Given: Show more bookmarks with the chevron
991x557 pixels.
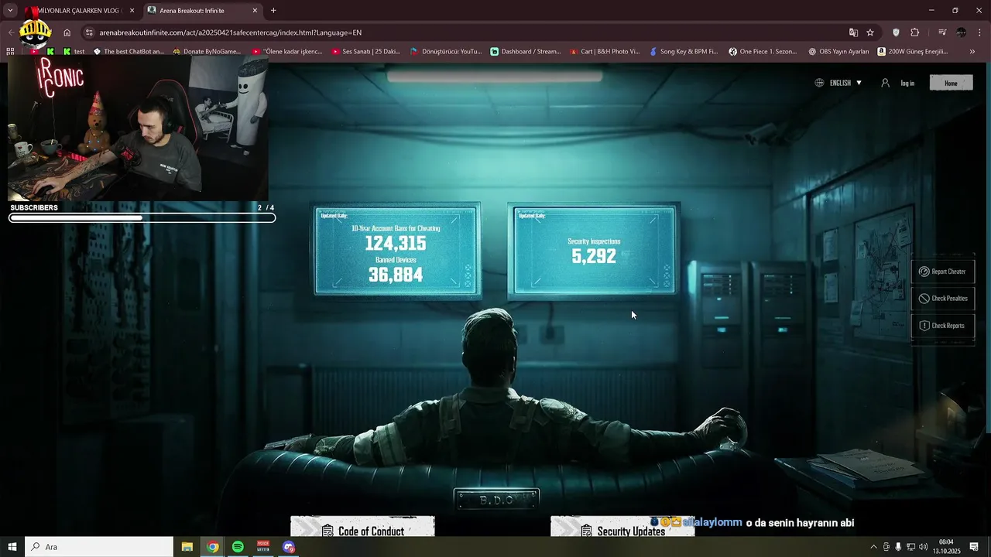Looking at the screenshot, I should click(x=972, y=52).
